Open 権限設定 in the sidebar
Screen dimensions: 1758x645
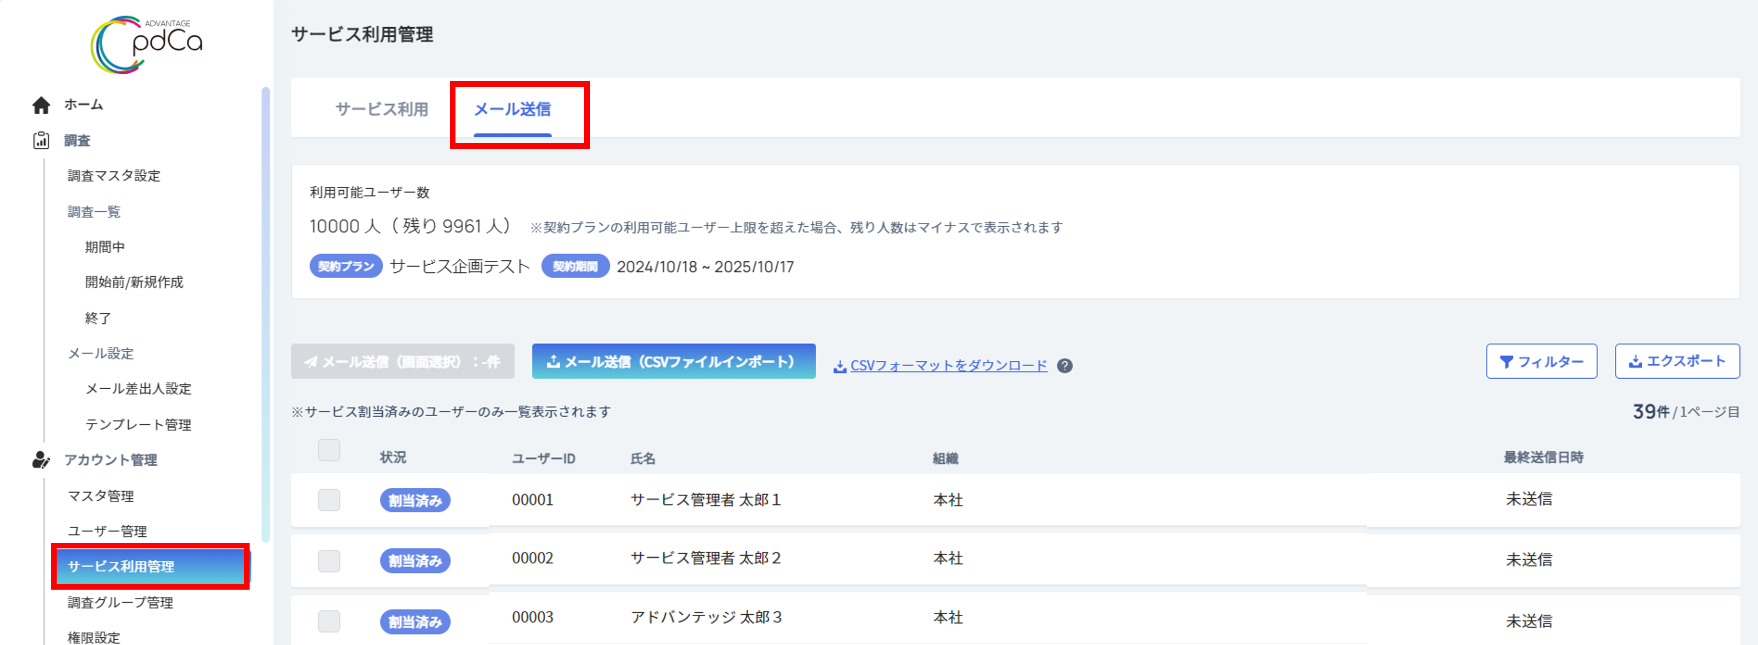pyautogui.click(x=93, y=637)
